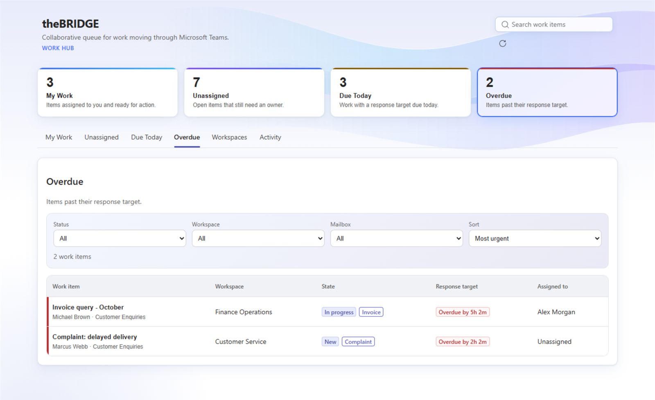Select the Due Today summary card
655x400 pixels.
click(401, 93)
